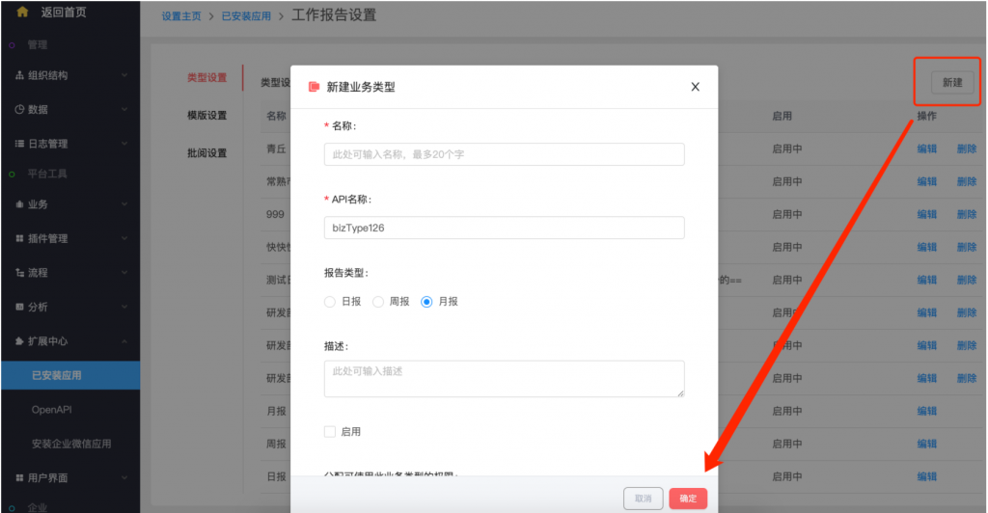This screenshot has width=988, height=513.
Task: Expand the 业务 sidebar menu arrow
Action: [x=124, y=204]
